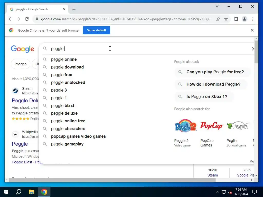
Task: Open Windows Start menu
Action: coord(6,192)
